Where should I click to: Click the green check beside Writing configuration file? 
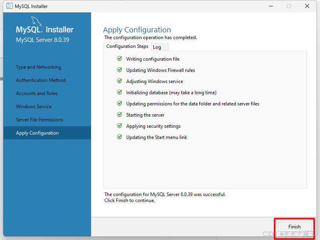(x=119, y=59)
